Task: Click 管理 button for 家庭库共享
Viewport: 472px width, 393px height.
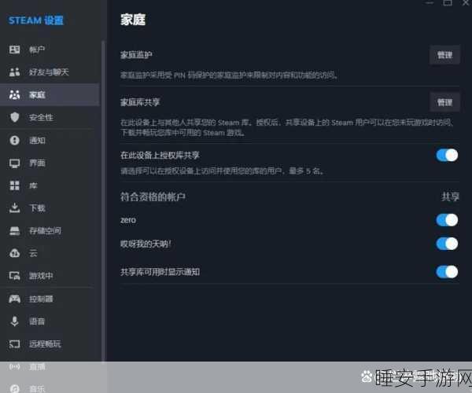Action: [x=444, y=102]
